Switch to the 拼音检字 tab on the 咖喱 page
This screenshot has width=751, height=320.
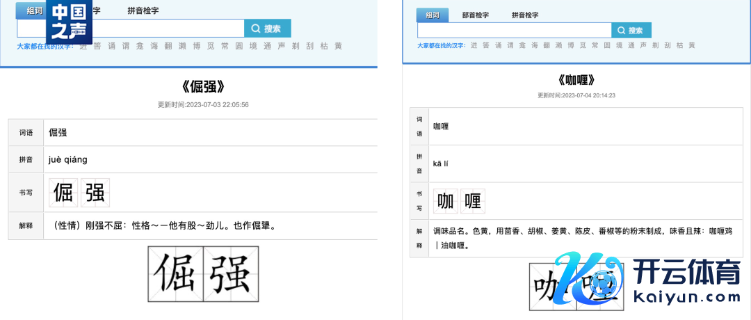525,15
